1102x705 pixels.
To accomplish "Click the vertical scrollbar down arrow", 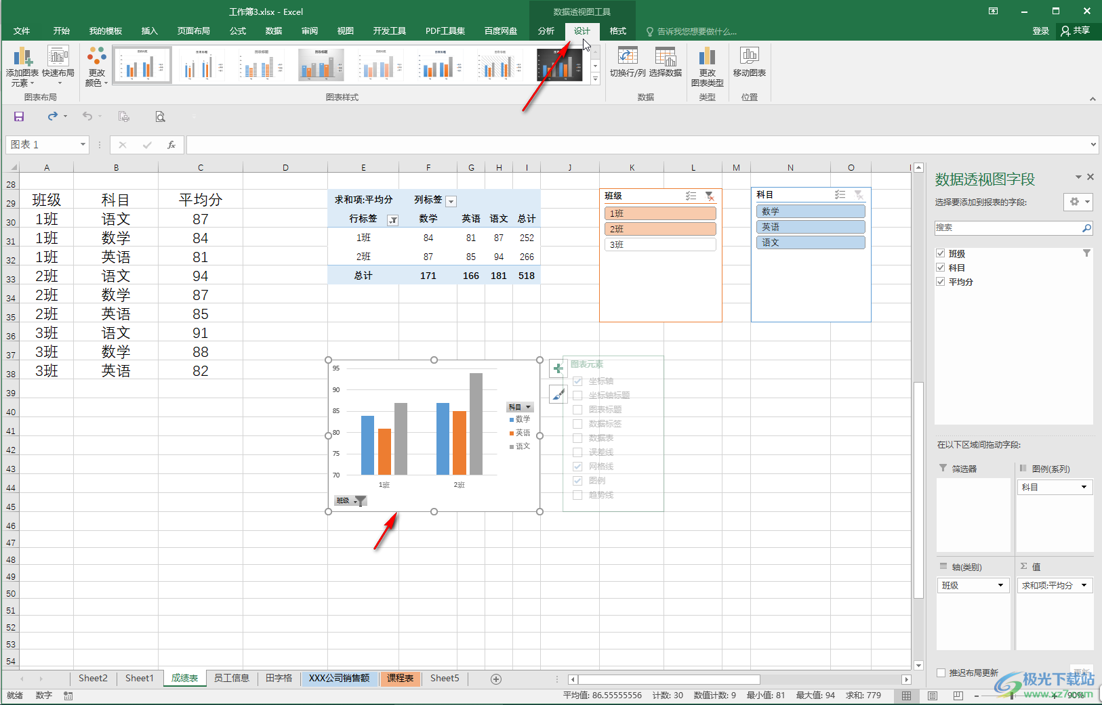I will coord(918,666).
